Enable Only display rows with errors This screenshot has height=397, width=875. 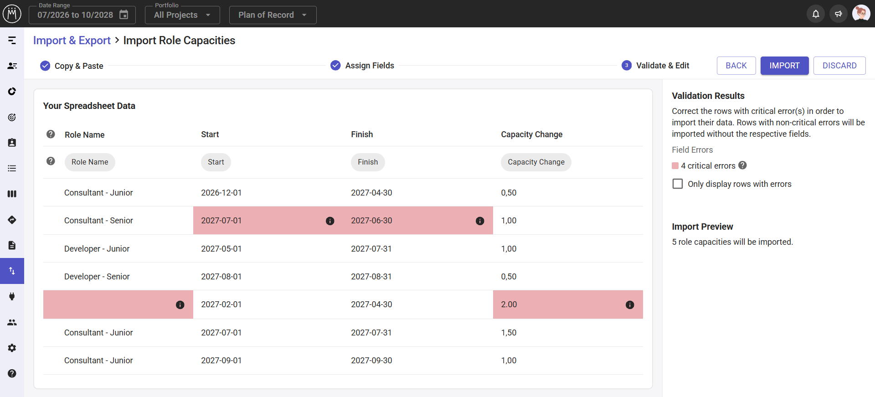pos(678,184)
